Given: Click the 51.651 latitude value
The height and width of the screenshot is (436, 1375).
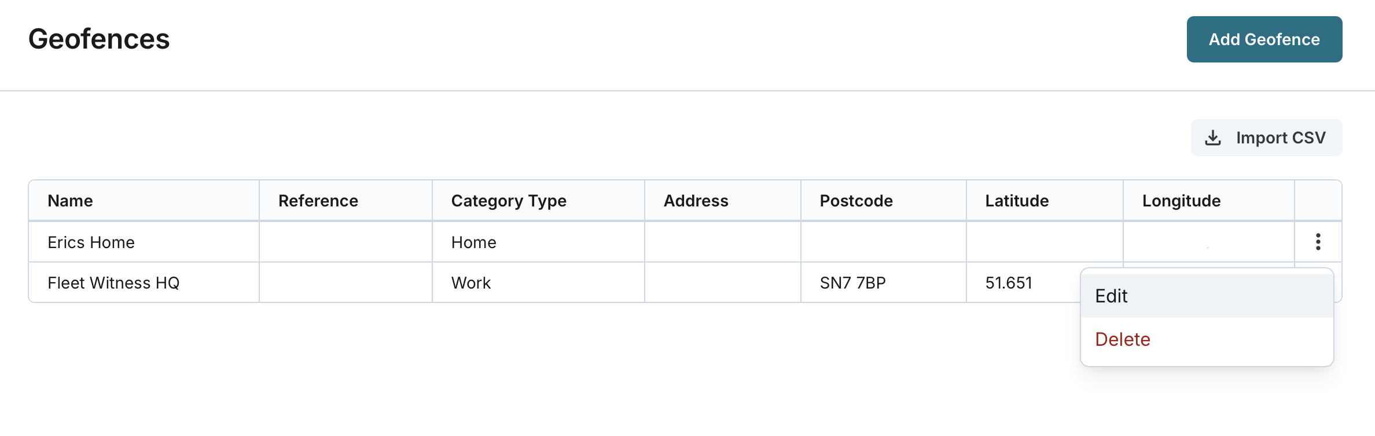Looking at the screenshot, I should [x=1009, y=283].
